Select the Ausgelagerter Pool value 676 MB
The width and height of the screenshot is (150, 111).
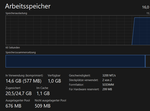[13, 106]
